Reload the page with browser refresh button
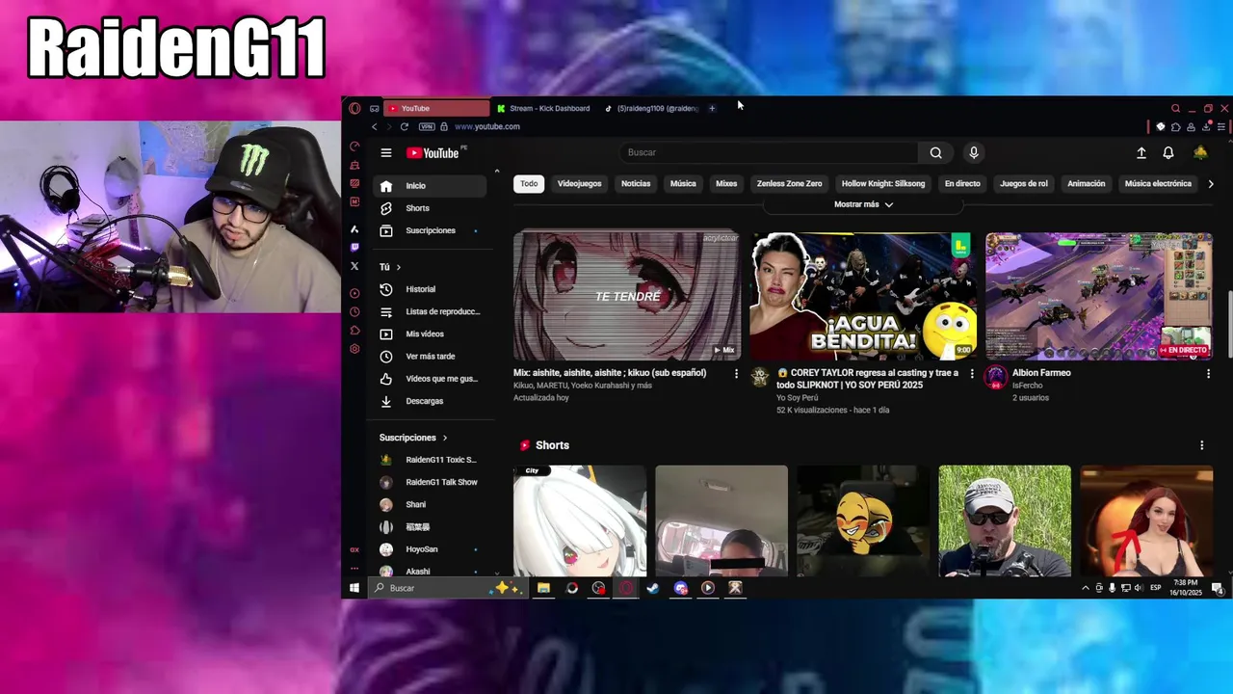Viewport: 1233px width, 694px height. tap(404, 126)
